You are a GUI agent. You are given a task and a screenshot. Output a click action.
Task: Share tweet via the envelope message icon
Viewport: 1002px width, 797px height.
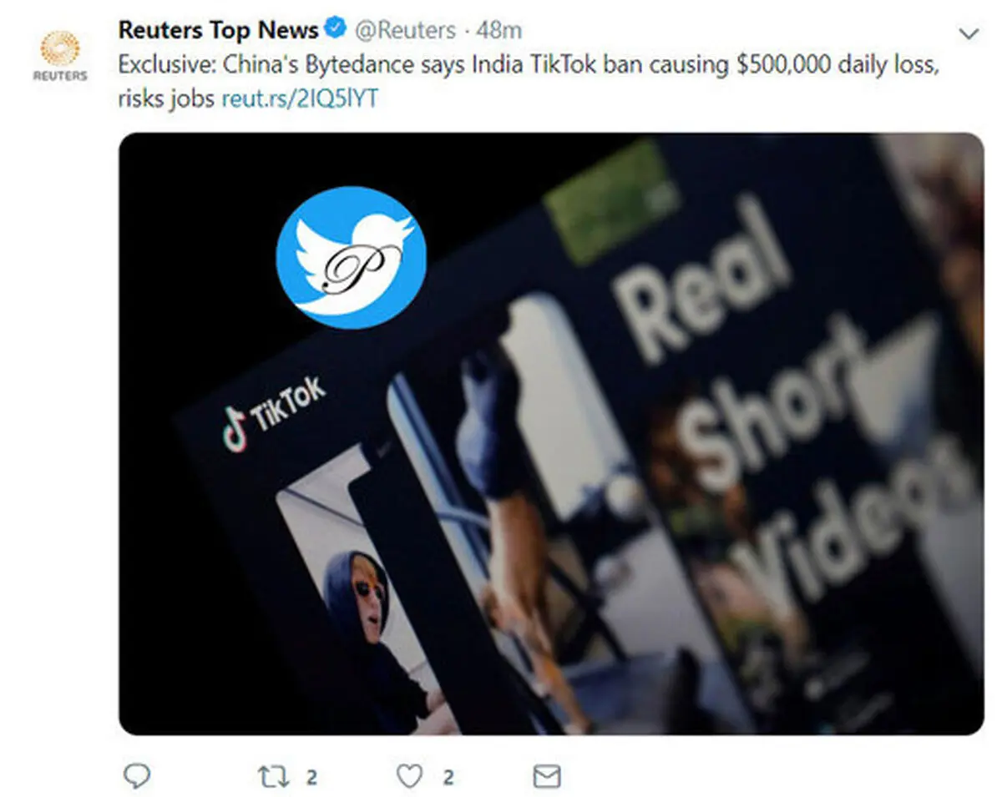(x=546, y=777)
